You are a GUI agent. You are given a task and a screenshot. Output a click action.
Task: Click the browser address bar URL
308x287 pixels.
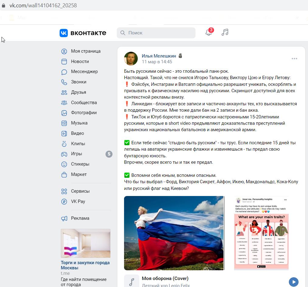[x=43, y=5]
